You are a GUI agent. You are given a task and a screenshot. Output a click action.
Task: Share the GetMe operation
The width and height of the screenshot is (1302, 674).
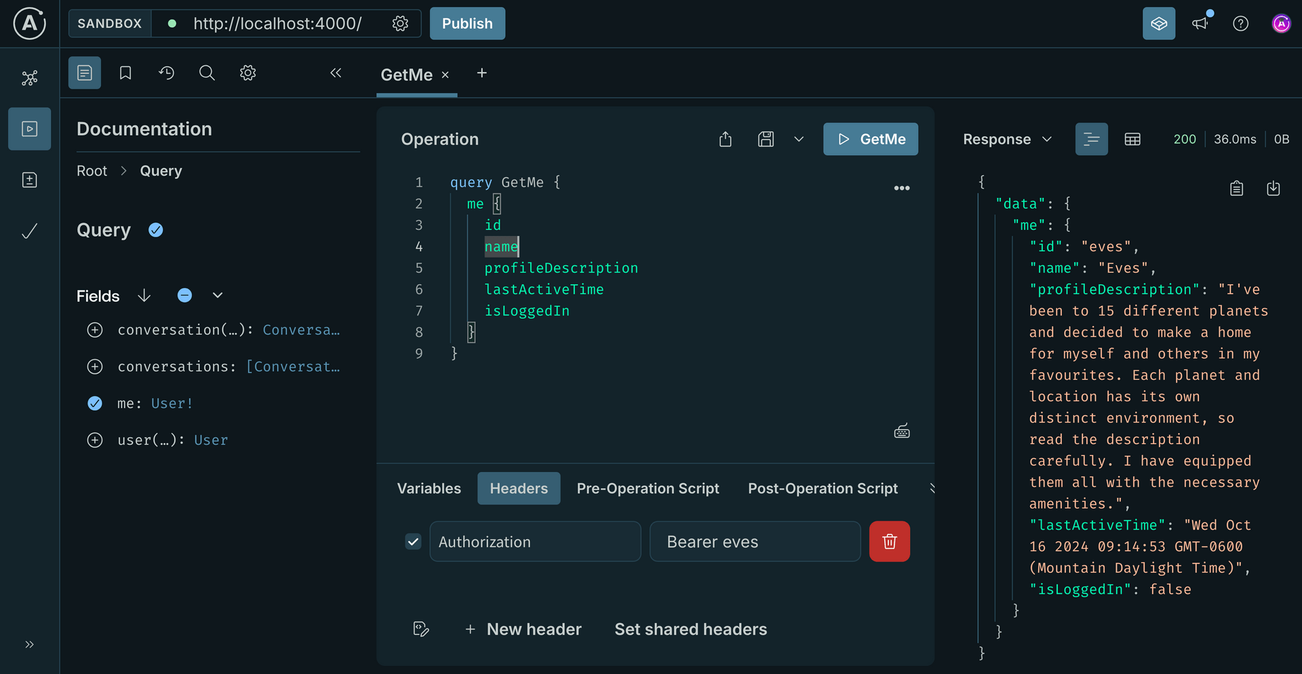(726, 139)
